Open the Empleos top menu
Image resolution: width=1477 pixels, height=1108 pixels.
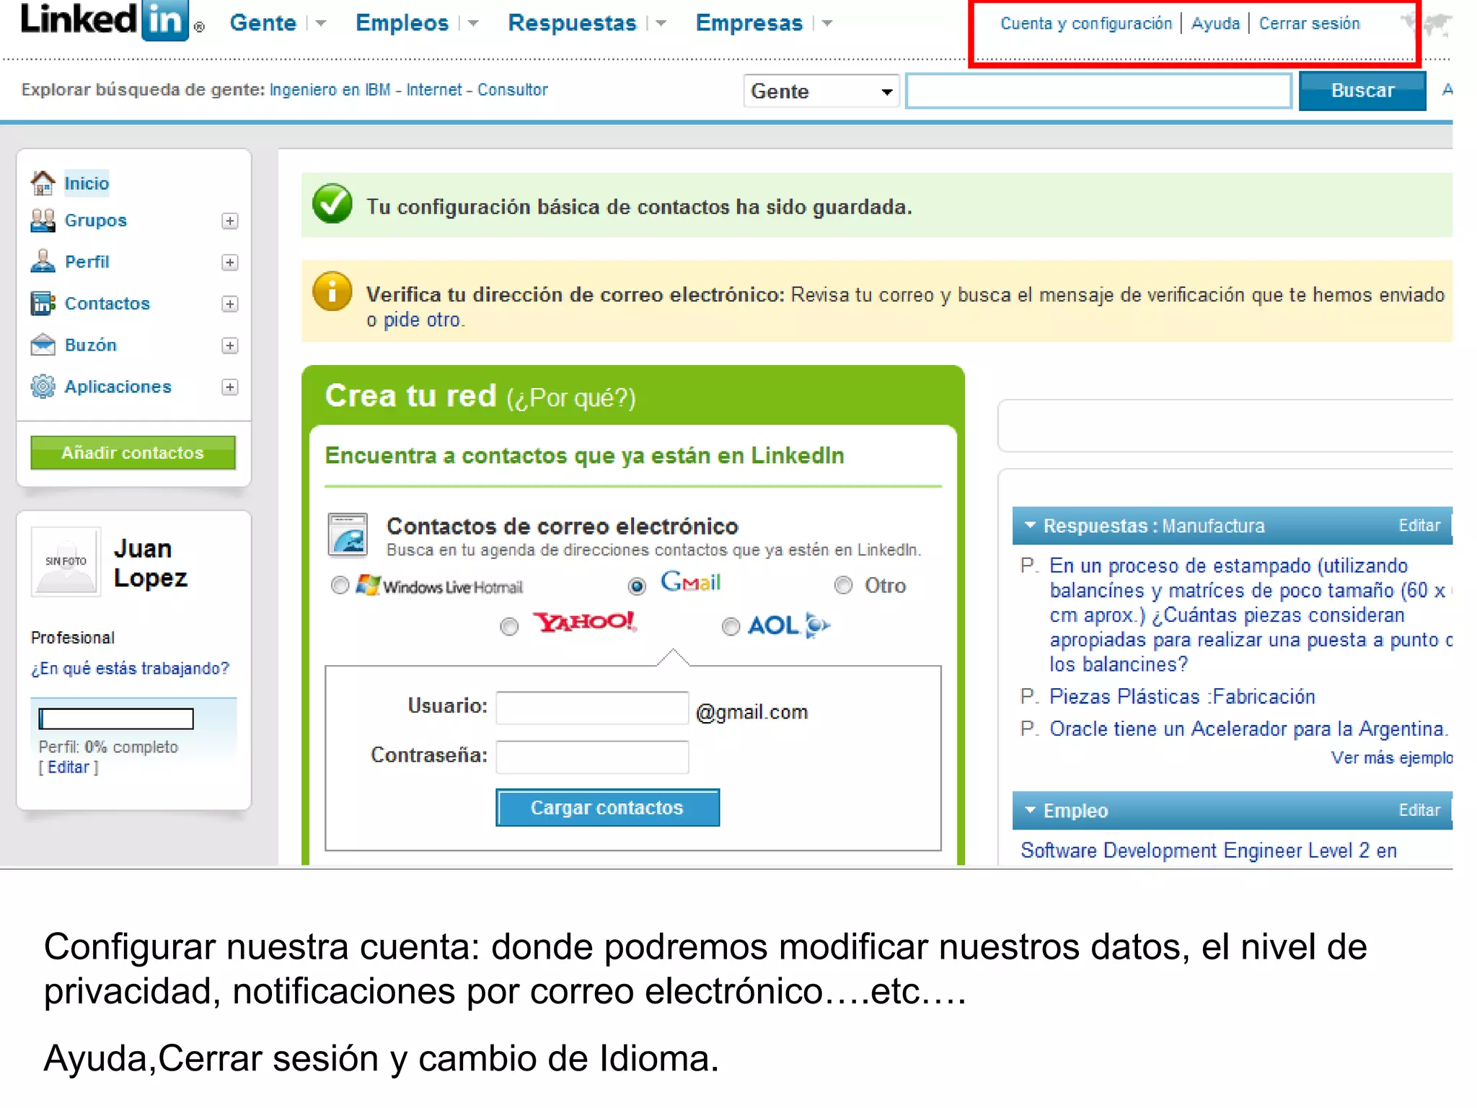coord(402,23)
